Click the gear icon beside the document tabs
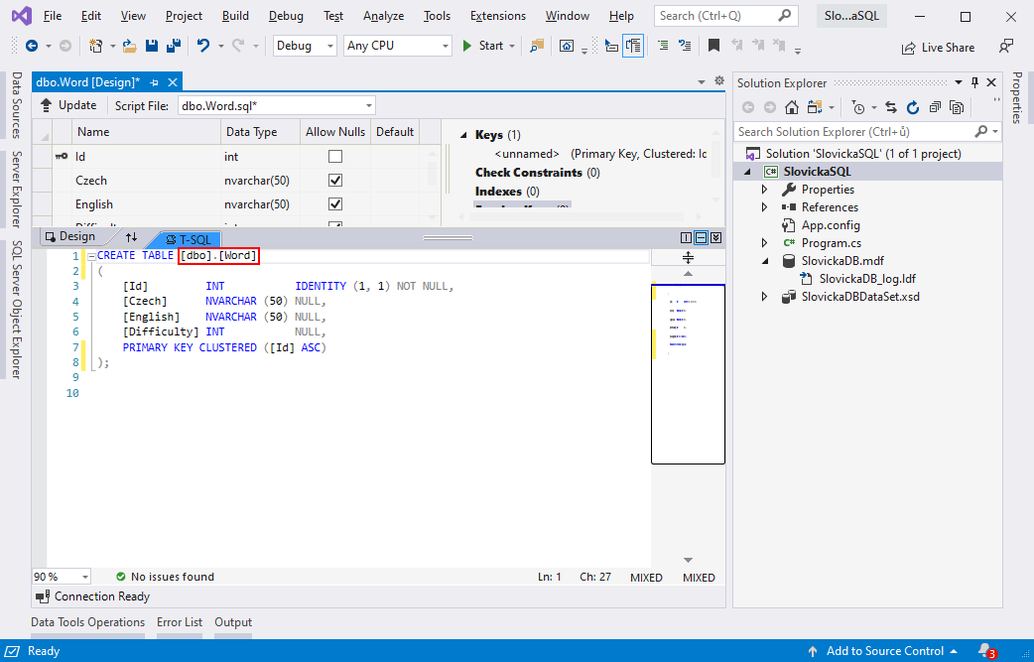 coord(719,81)
